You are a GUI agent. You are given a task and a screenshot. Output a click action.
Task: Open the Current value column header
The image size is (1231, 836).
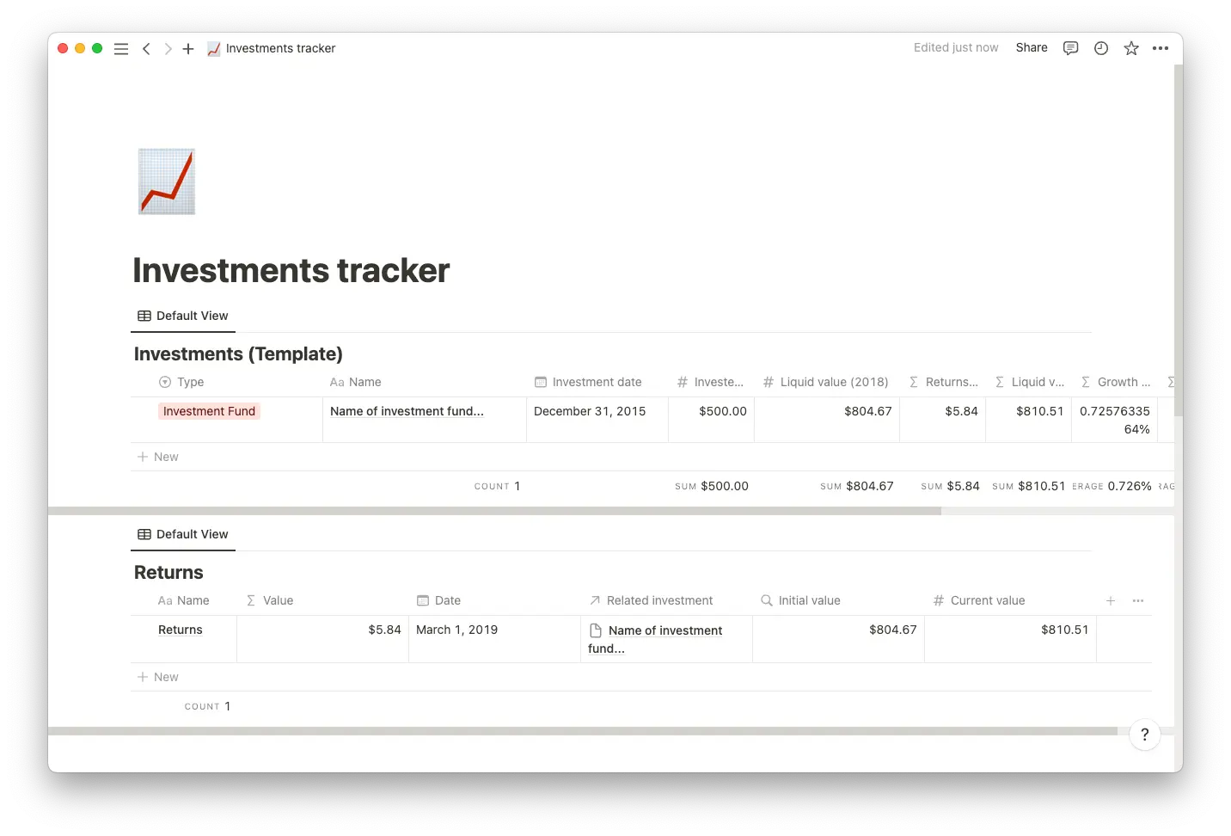click(x=979, y=600)
